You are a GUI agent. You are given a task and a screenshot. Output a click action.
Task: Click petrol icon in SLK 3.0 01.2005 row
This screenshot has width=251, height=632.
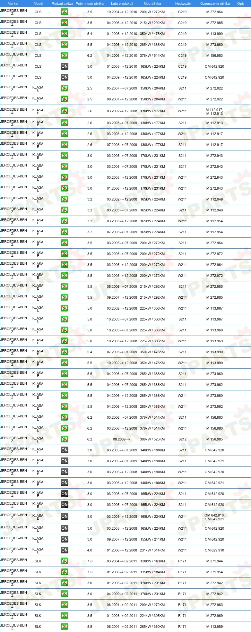(64, 583)
